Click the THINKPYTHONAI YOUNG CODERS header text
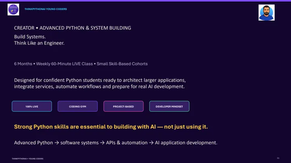The image size is (291, 163). pyautogui.click(x=46, y=9)
